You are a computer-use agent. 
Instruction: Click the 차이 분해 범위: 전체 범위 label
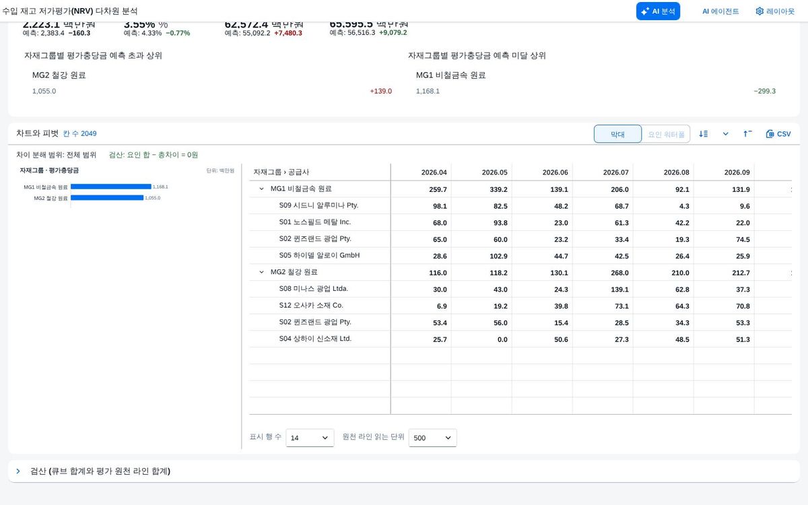(x=57, y=155)
